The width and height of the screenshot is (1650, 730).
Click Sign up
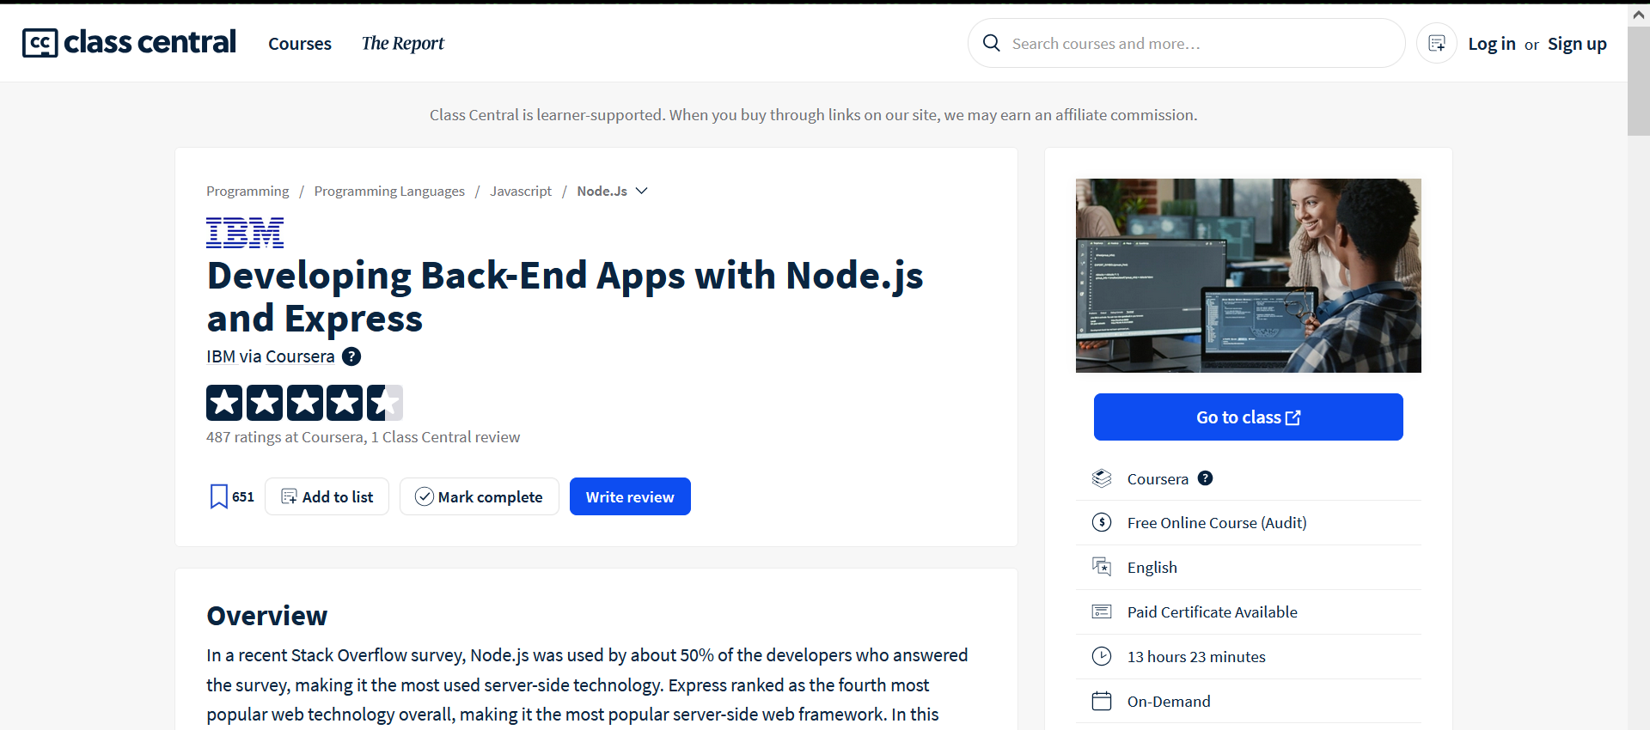click(x=1577, y=44)
